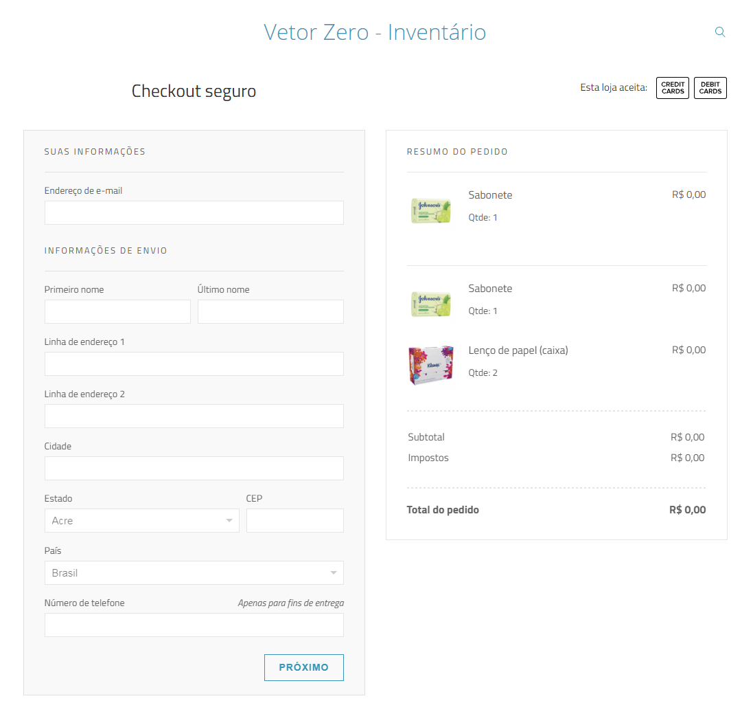Click the Lenço de papel box thumbnail

tap(430, 365)
